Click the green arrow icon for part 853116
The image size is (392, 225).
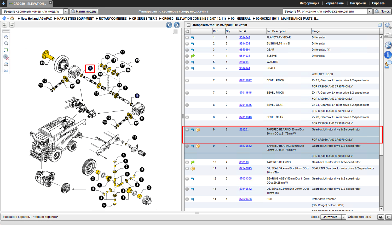[x=193, y=162]
